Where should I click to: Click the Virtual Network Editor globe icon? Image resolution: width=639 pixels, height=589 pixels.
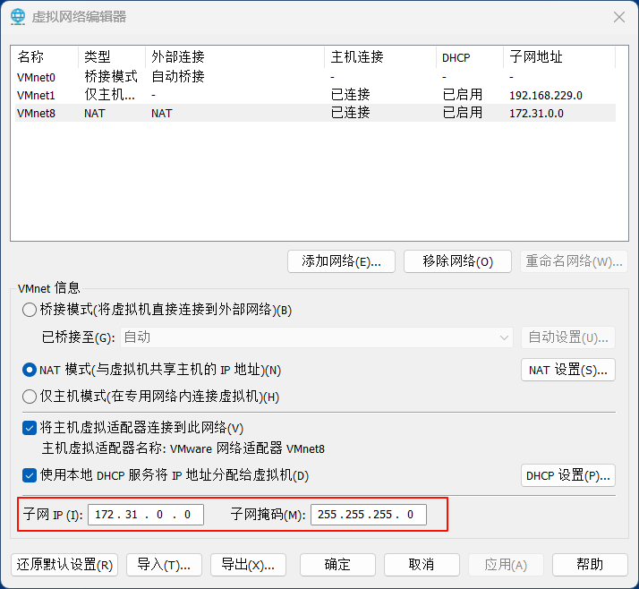click(18, 17)
